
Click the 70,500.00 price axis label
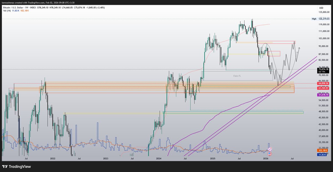[324, 75]
